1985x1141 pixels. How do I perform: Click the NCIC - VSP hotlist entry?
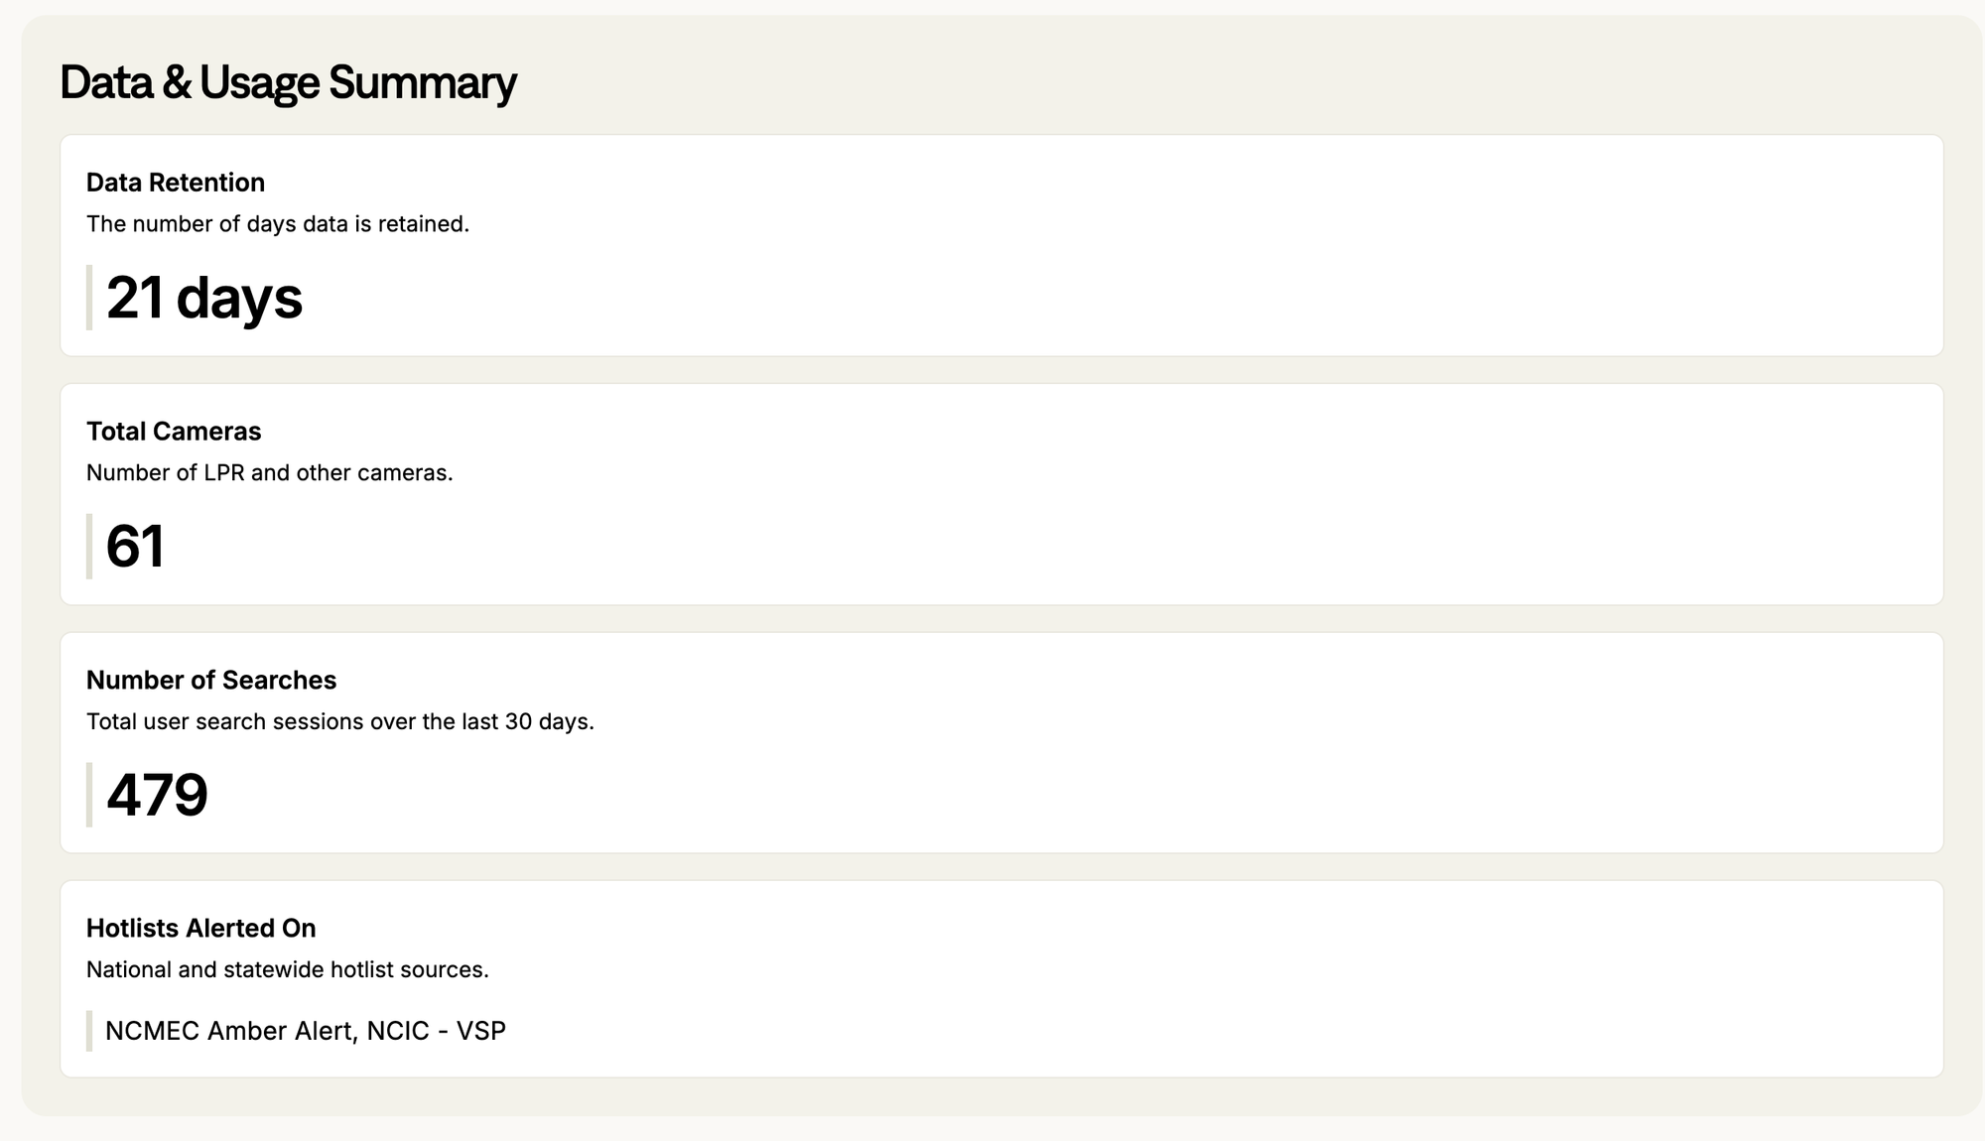pos(437,1031)
